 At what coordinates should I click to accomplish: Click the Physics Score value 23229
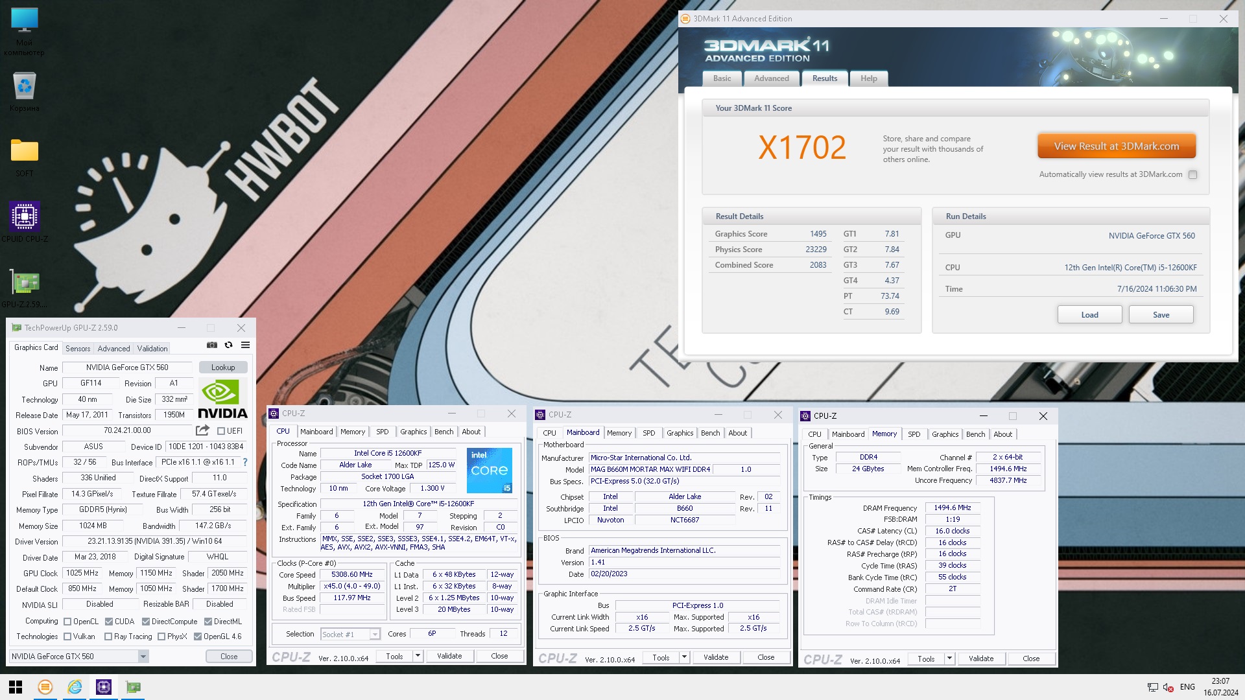(816, 250)
